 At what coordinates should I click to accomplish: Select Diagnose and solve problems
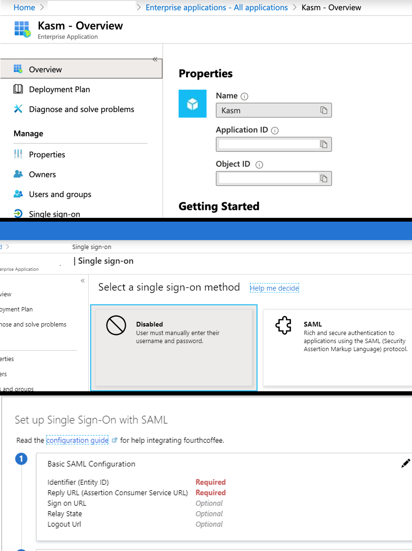[x=81, y=109]
